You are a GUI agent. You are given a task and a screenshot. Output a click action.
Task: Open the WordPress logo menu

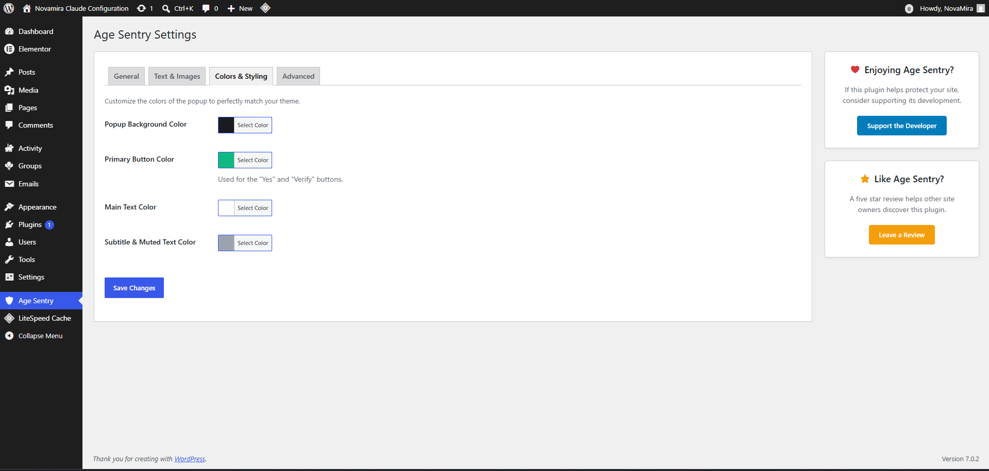pos(9,8)
